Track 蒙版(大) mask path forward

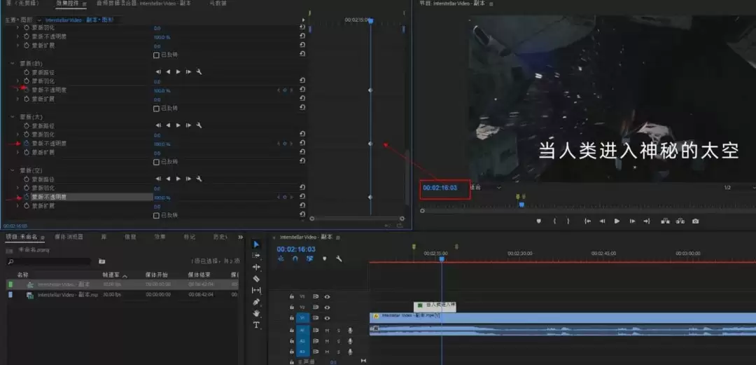[178, 125]
